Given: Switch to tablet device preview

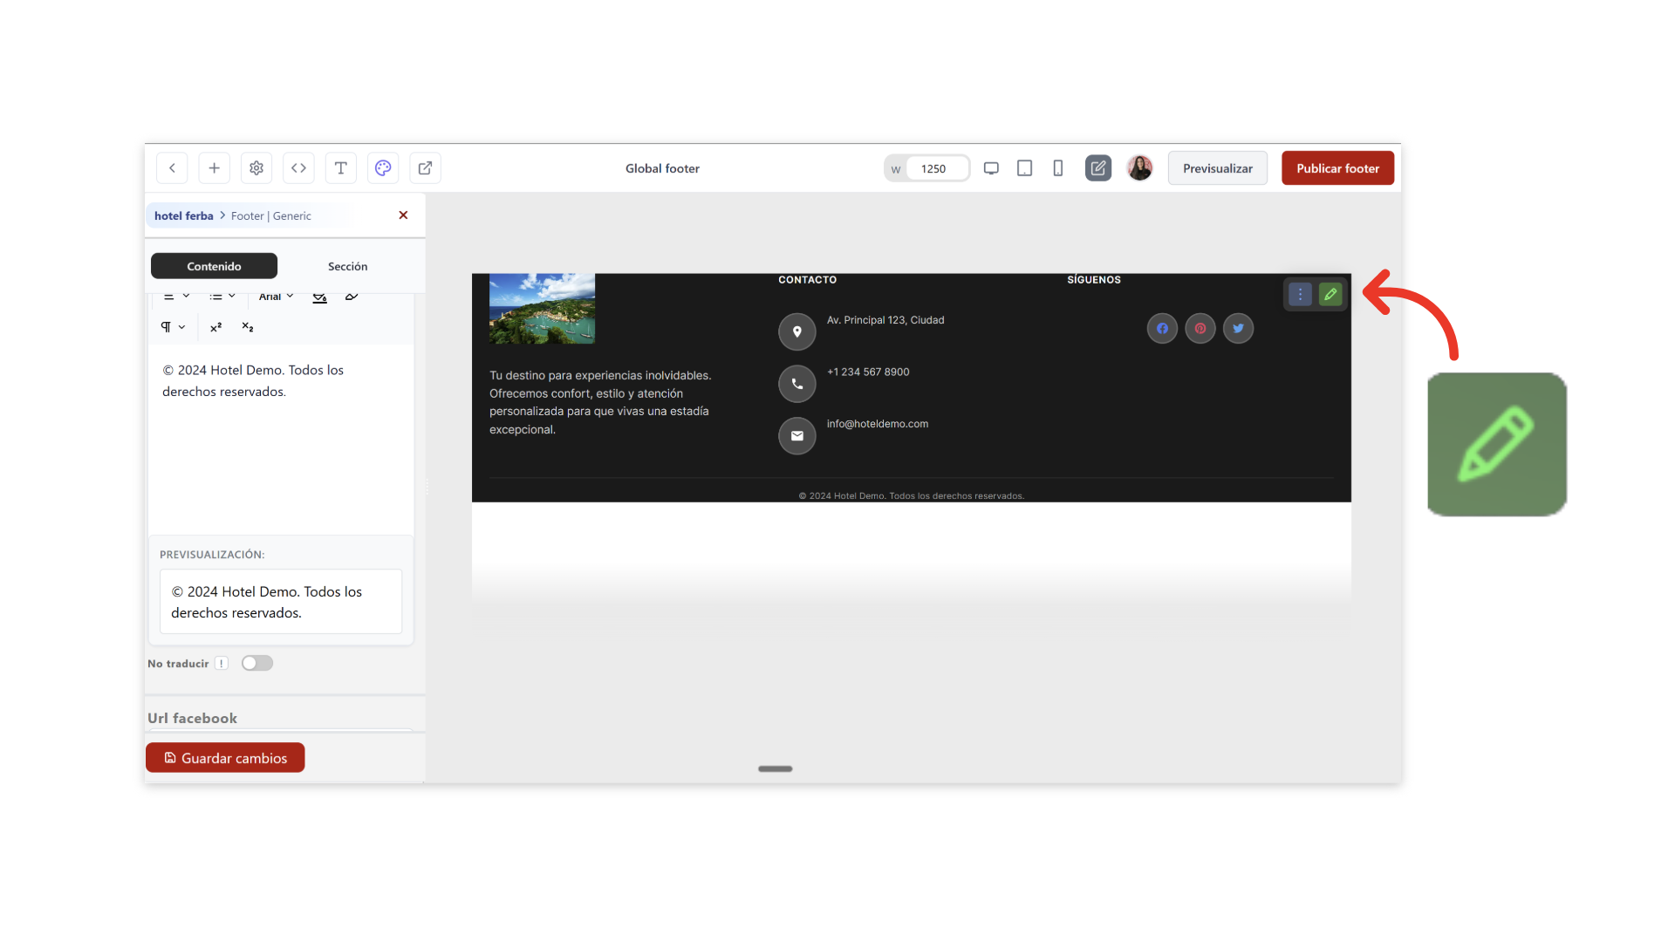Looking at the screenshot, I should click(x=1024, y=168).
